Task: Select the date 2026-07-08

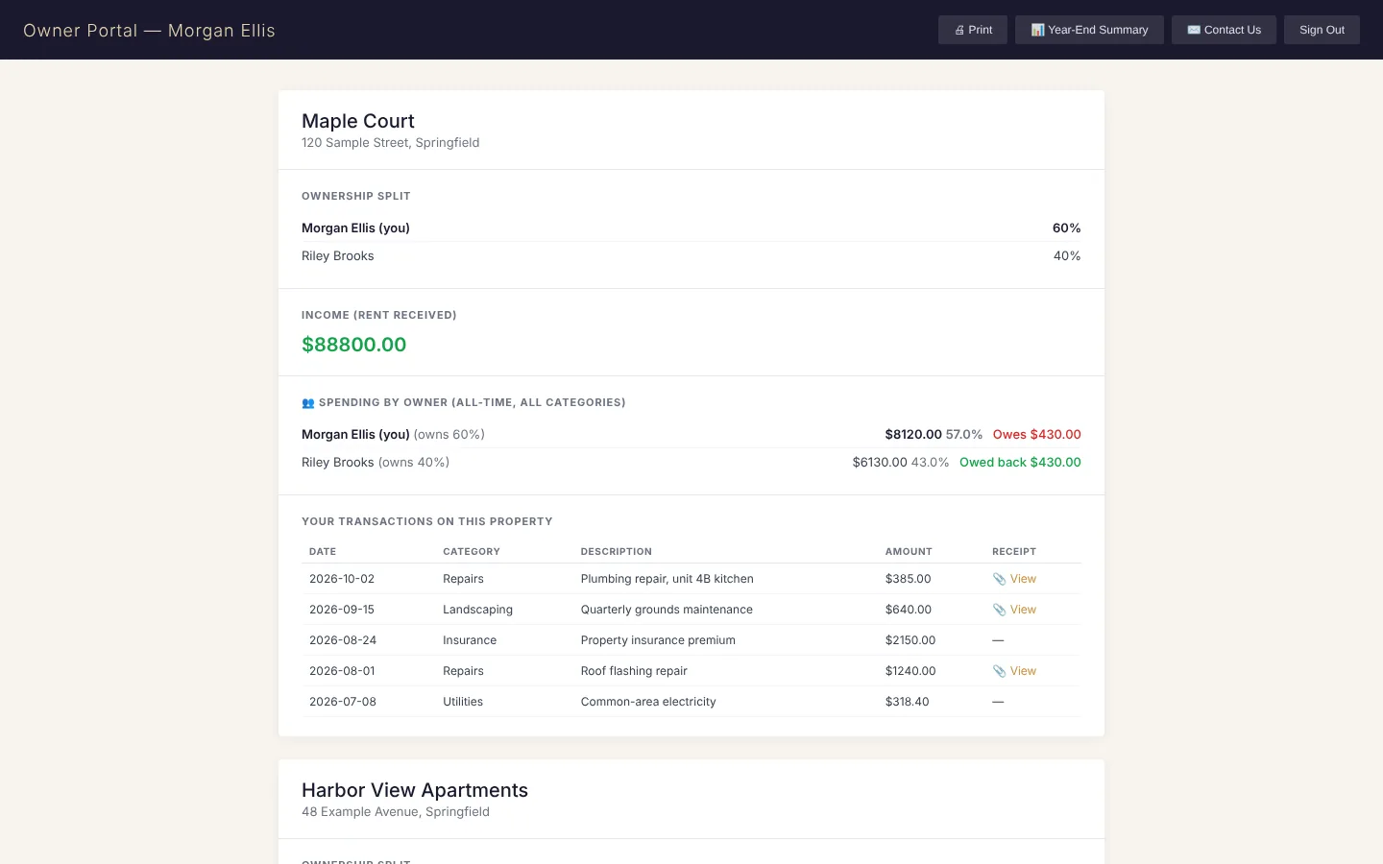Action: coord(343,702)
